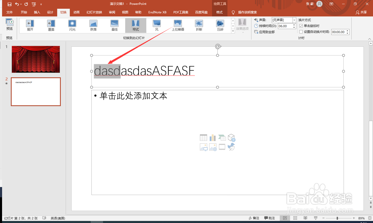Open 批注 Comments pane in status bar
The height and width of the screenshot is (223, 373).
click(270, 218)
